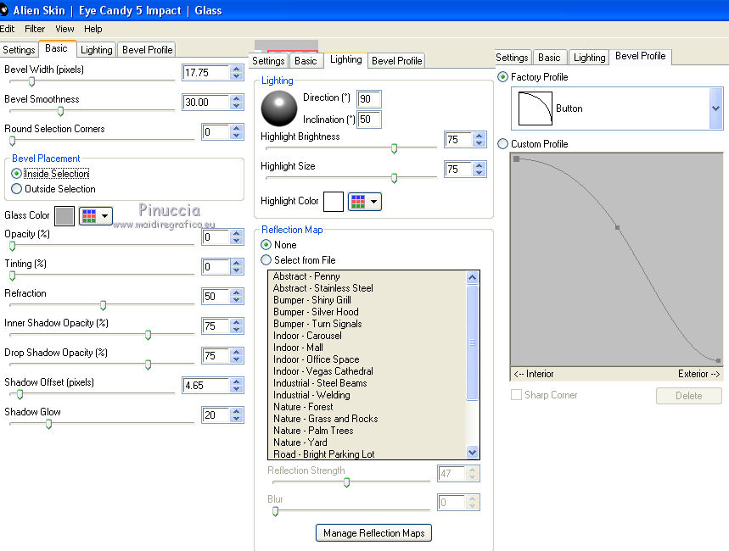This screenshot has height=551, width=729.
Task: Select Outside Selection bevel placement
Action: click(17, 189)
